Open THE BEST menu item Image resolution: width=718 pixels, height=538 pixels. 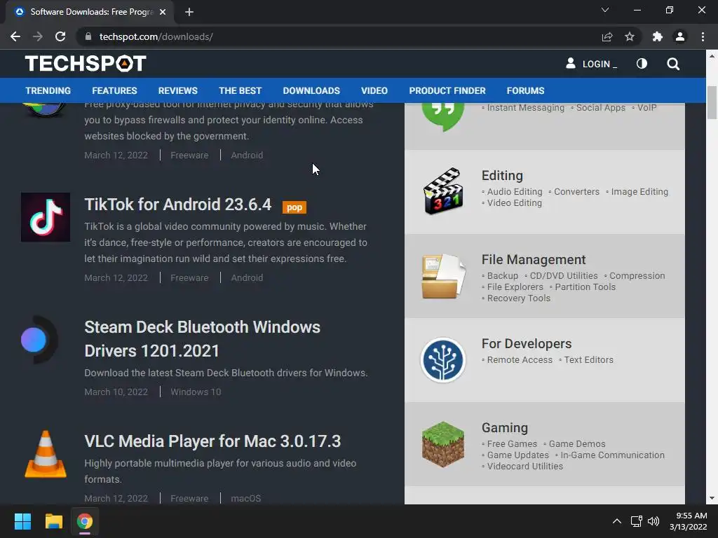pos(240,90)
